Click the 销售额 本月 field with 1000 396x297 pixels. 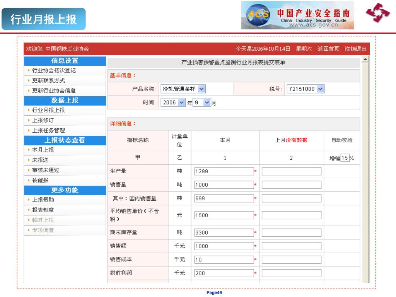[224, 246]
